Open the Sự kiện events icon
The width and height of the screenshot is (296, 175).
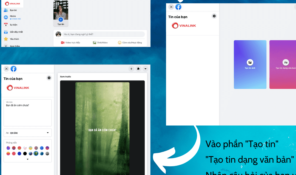tap(6, 25)
